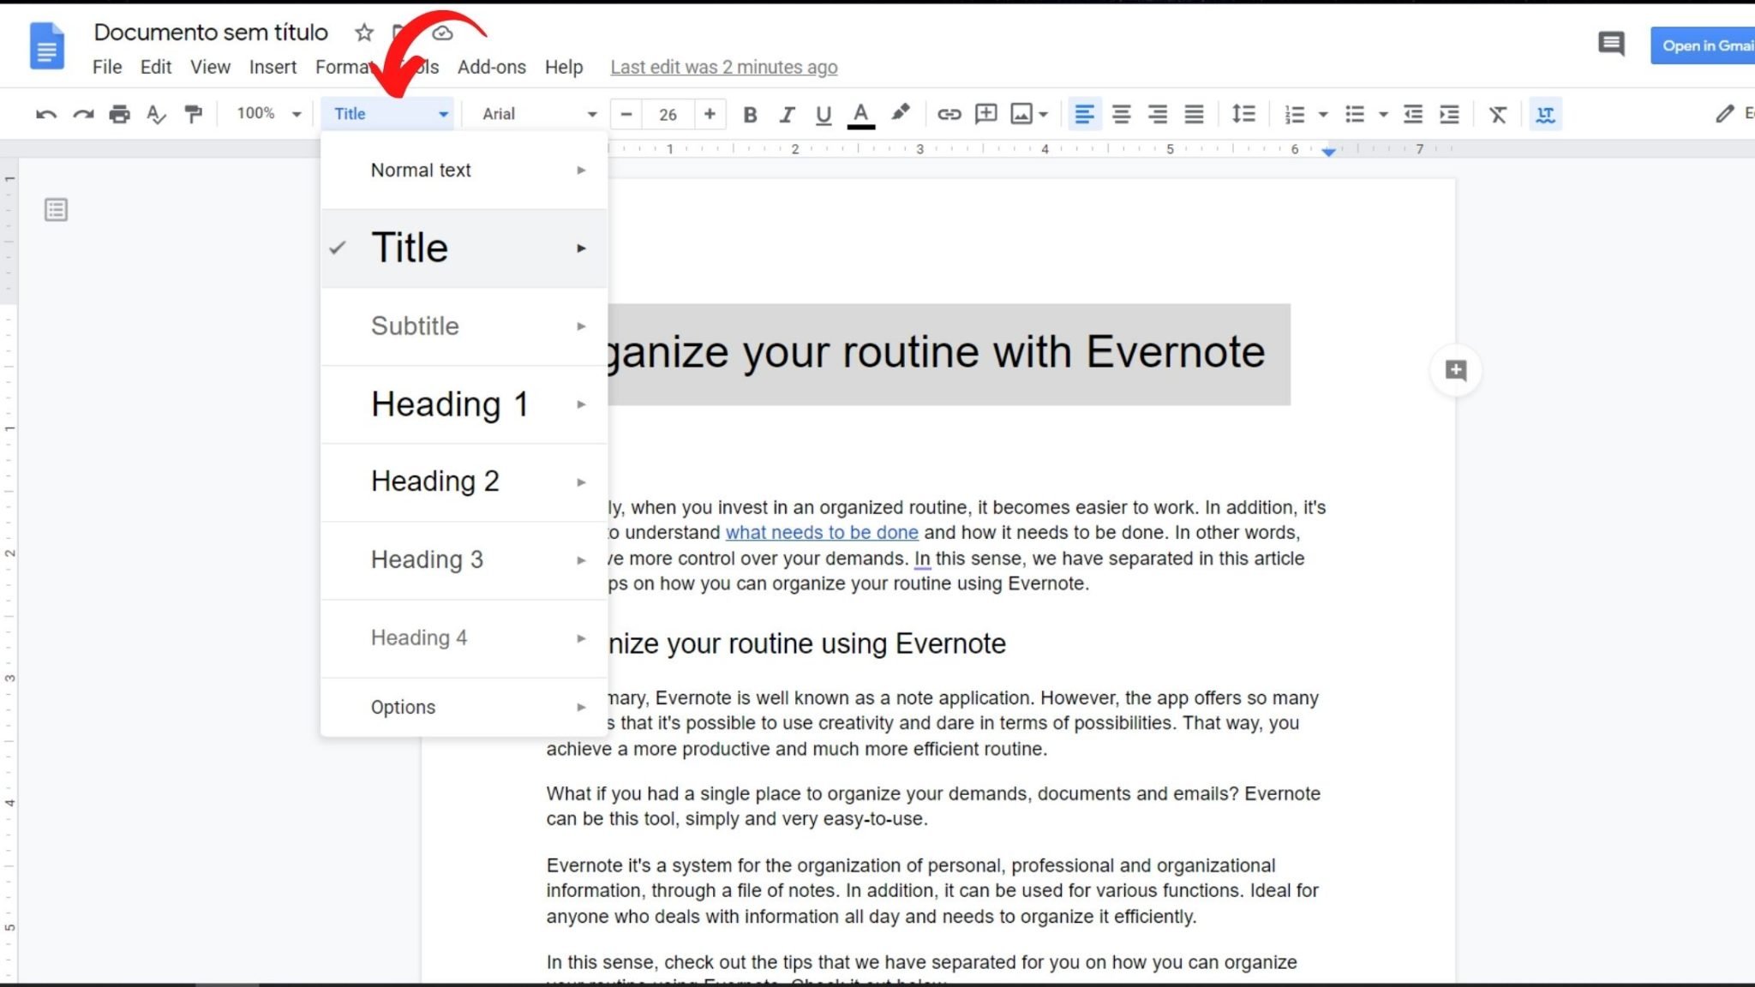Follow the what needs to be done link

coord(822,532)
